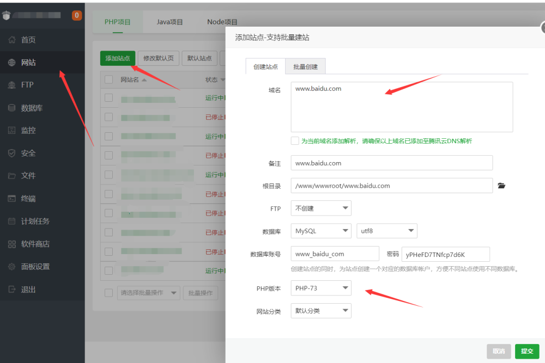Screen dimensions: 545x363
Task: Enable the 腾讯云DNS解析 checkbox
Action: 295,141
